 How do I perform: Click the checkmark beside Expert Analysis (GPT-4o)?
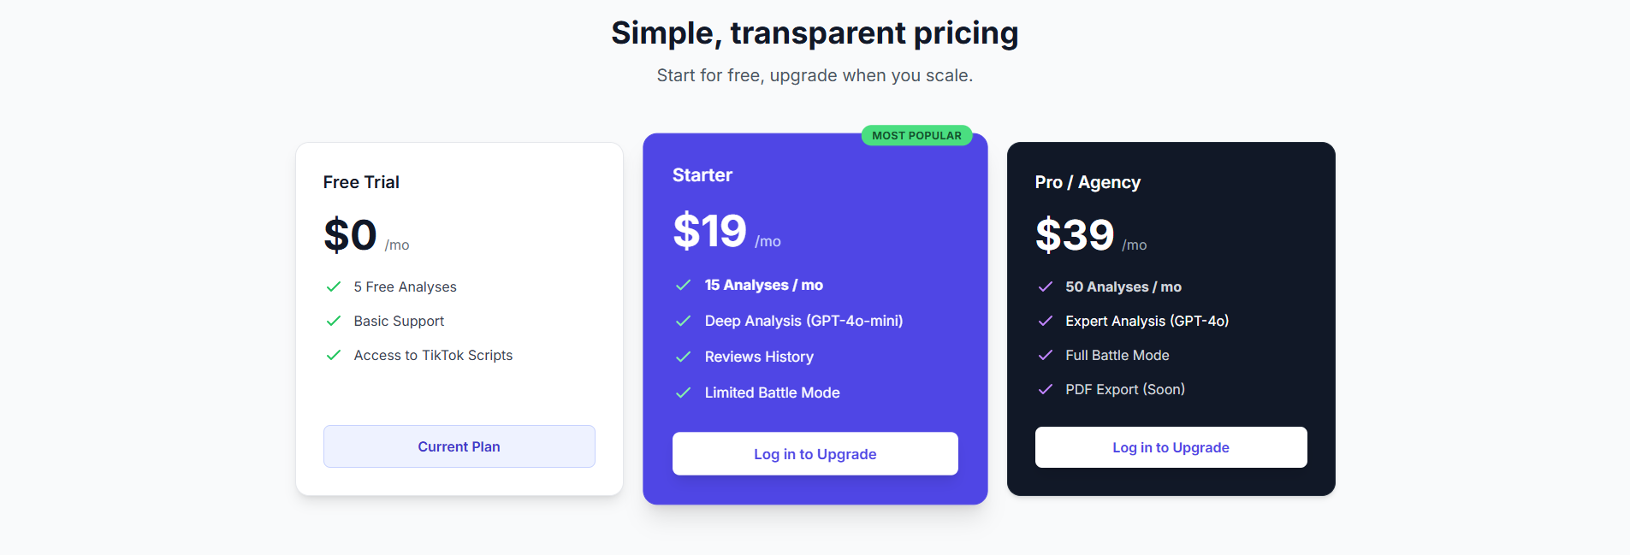pos(1046,321)
